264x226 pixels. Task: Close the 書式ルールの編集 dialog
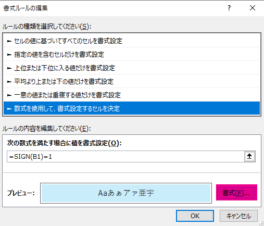click(253, 8)
